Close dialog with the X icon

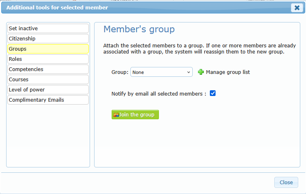[297, 8]
